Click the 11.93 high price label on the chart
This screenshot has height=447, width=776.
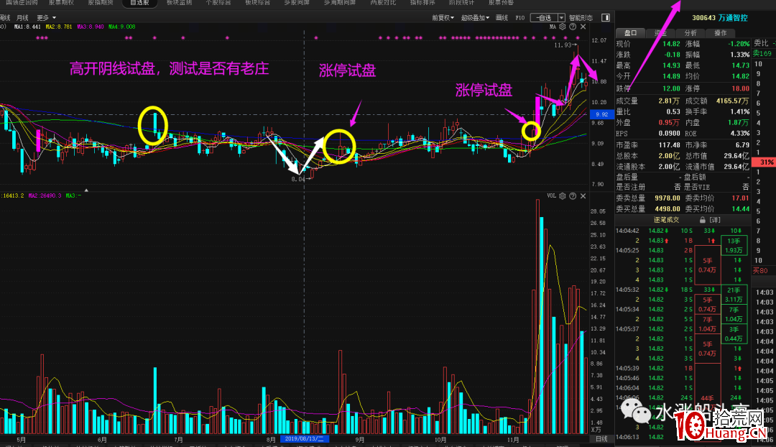pos(563,45)
